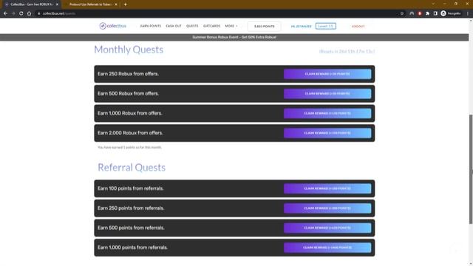Click the Logout link
The width and height of the screenshot is (473, 266).
(358, 27)
